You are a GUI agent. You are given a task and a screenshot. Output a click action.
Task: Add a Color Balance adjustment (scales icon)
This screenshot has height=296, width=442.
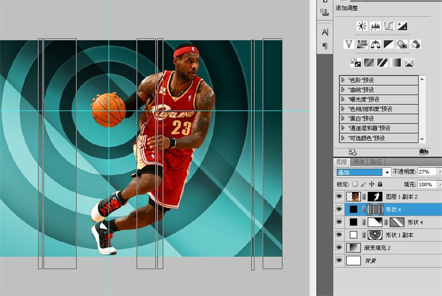(376, 44)
